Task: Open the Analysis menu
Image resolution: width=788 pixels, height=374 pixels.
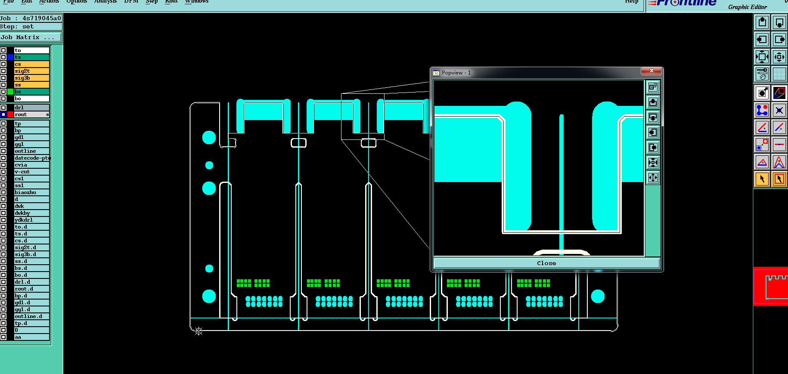Action: pos(105,2)
